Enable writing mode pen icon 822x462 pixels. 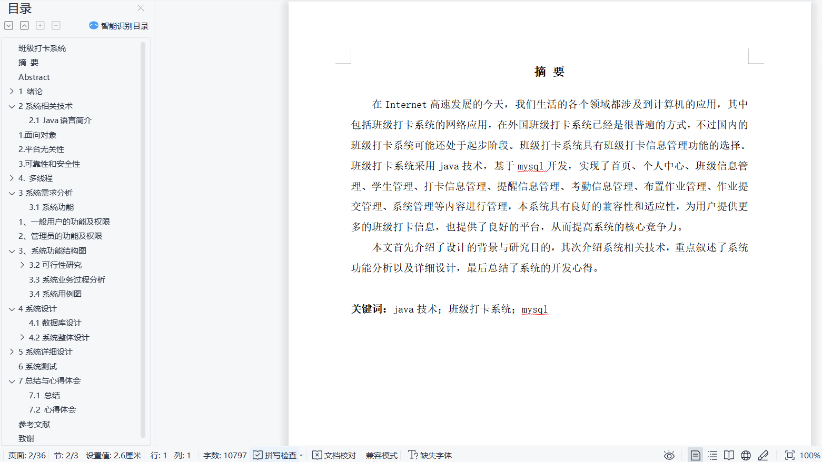[763, 455]
